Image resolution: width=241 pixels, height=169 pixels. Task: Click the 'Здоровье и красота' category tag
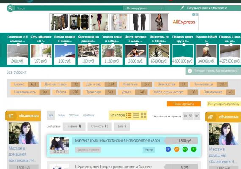[x=88, y=150]
